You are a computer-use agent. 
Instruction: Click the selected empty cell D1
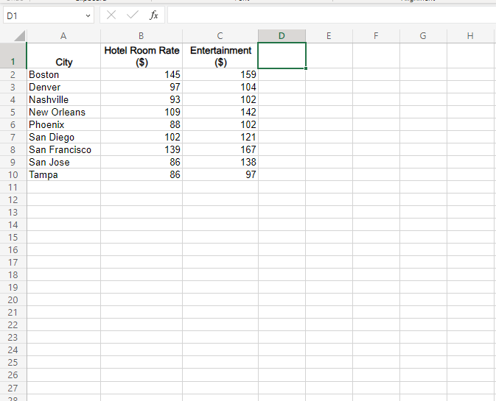[282, 56]
